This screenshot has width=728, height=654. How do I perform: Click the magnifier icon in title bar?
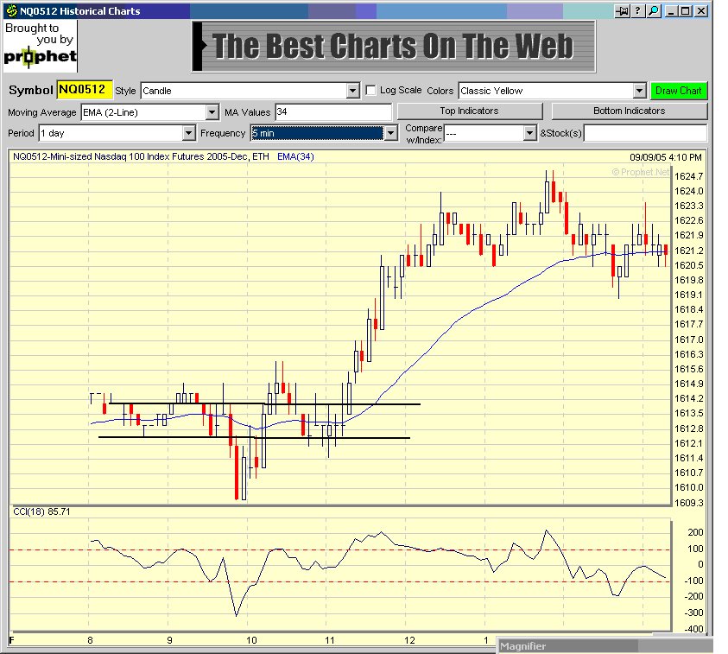(654, 11)
